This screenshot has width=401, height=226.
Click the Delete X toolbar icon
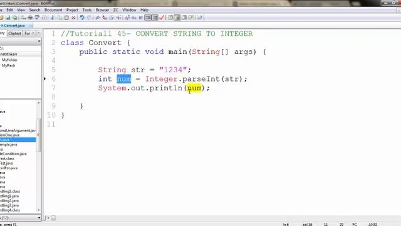pos(74,18)
